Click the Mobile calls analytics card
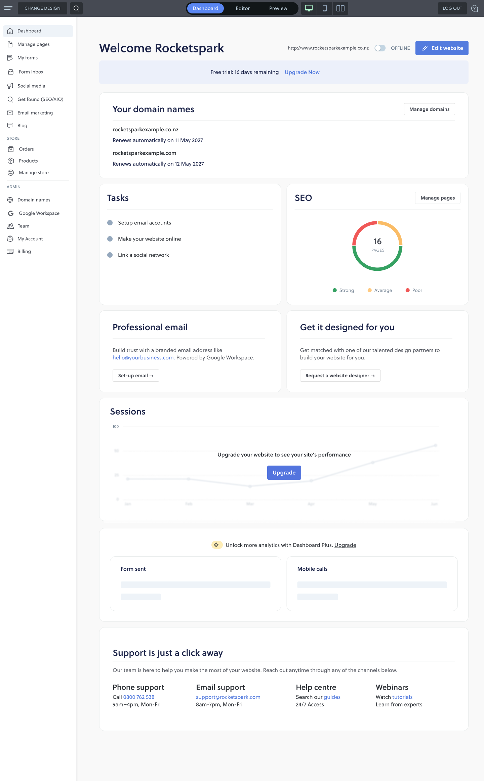 coord(372,583)
